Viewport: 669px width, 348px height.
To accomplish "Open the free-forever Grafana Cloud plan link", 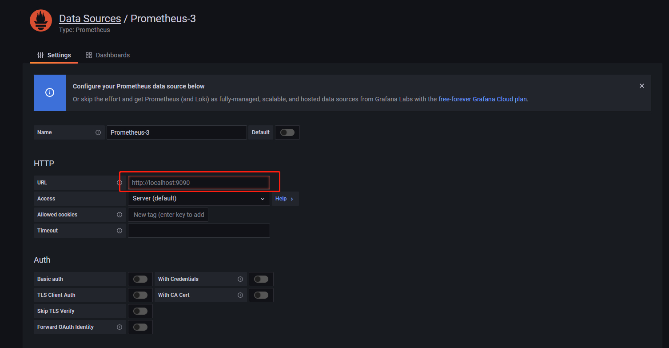I will (482, 99).
